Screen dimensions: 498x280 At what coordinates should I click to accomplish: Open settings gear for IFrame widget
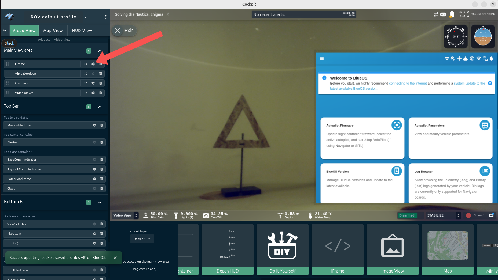(x=93, y=64)
